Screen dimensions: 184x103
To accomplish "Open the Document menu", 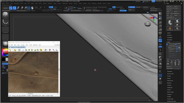I will 17,3.
